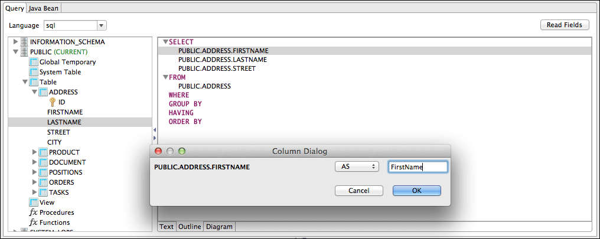This screenshot has height=239, width=600.
Task: Confirm with the OK button
Action: click(x=417, y=191)
